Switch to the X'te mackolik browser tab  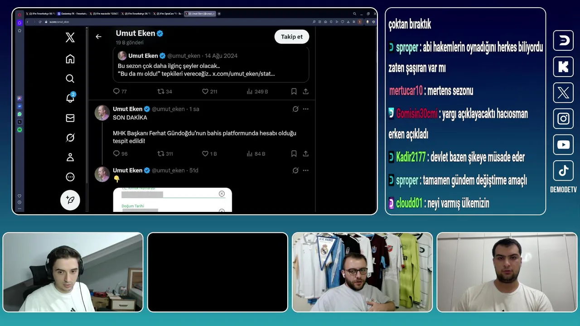[x=104, y=14]
